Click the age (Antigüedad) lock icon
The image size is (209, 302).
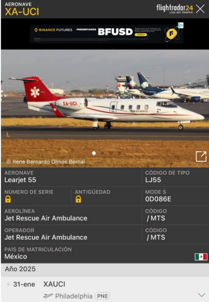tap(78, 199)
